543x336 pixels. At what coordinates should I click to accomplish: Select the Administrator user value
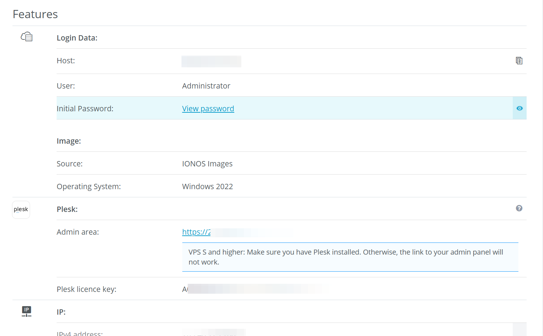click(206, 86)
